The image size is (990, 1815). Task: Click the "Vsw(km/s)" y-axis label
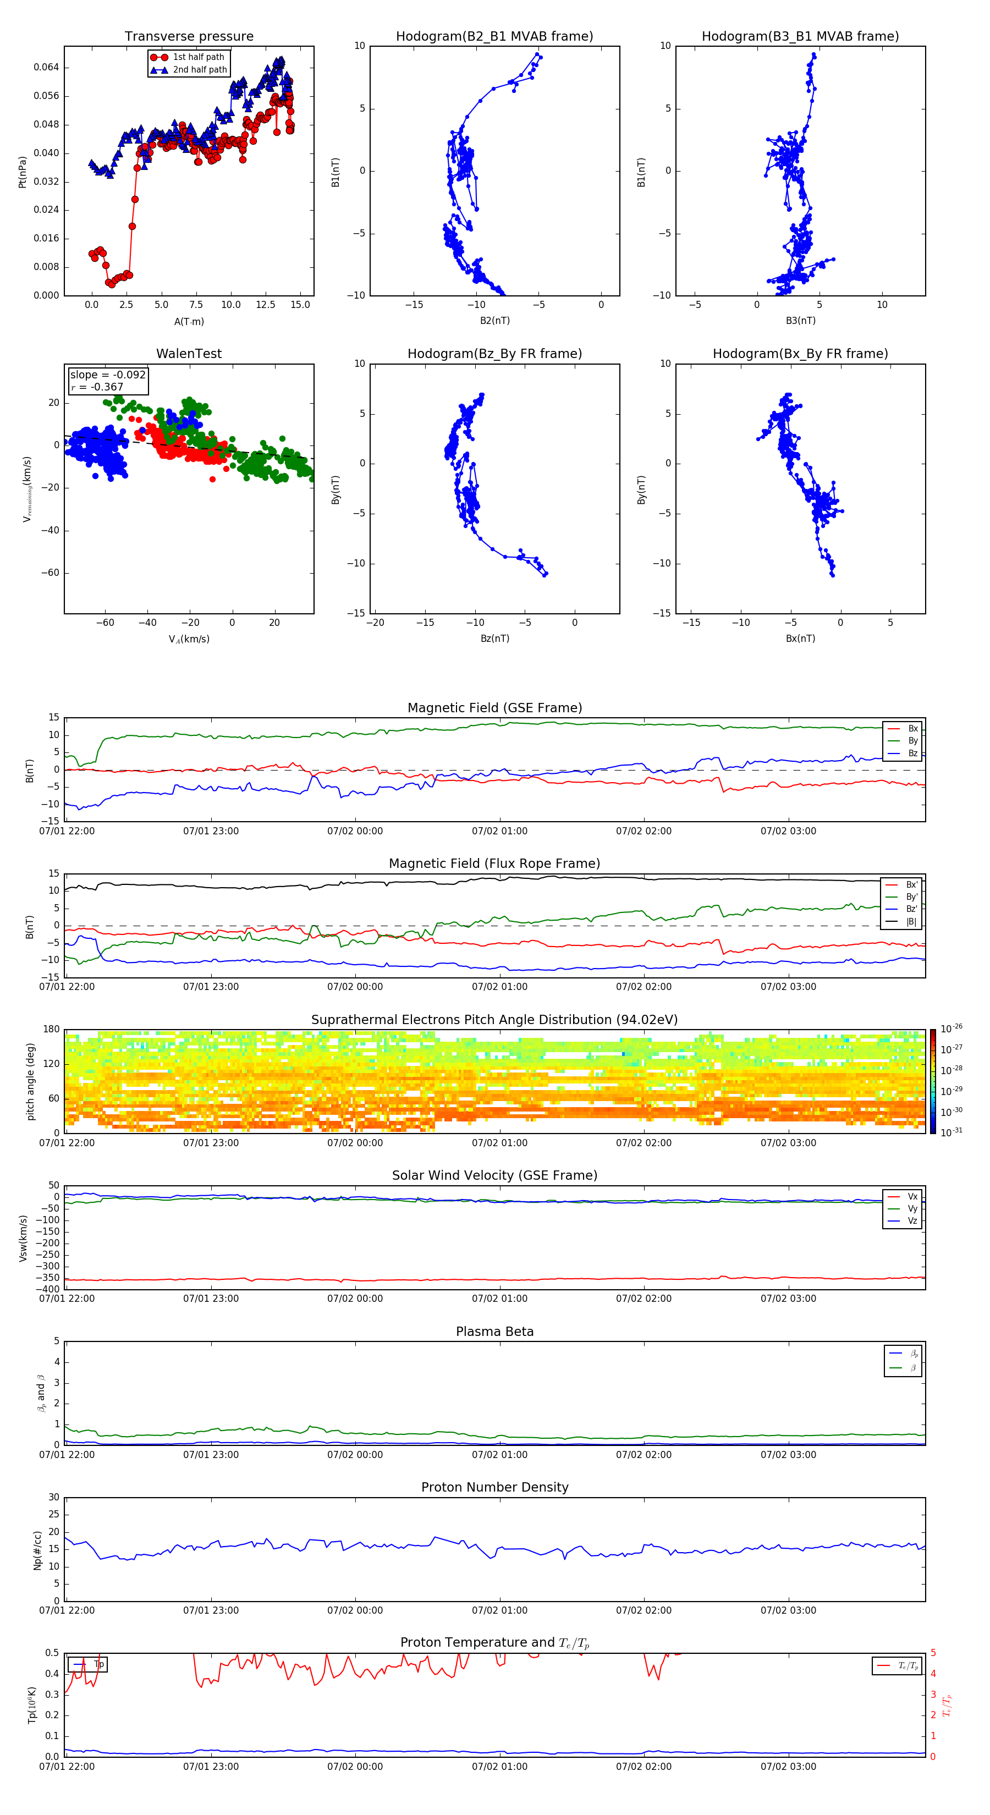pos(23,1238)
